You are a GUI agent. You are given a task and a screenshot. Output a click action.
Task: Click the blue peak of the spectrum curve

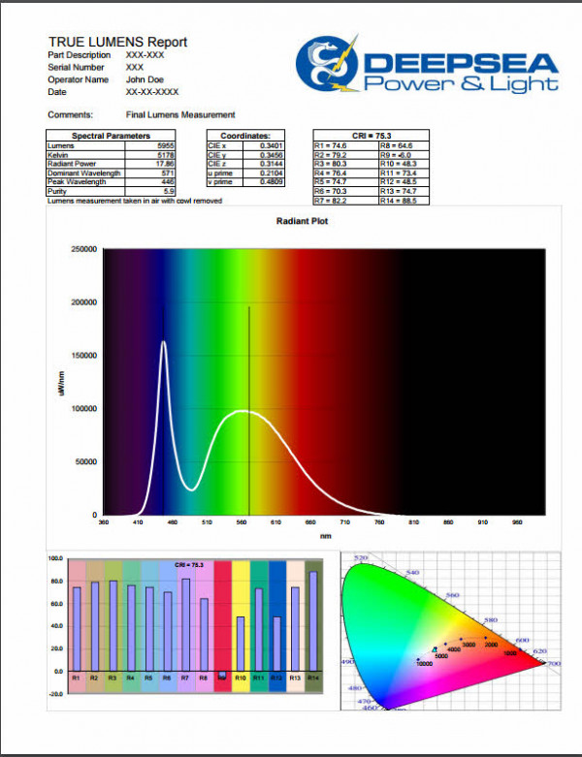(163, 343)
